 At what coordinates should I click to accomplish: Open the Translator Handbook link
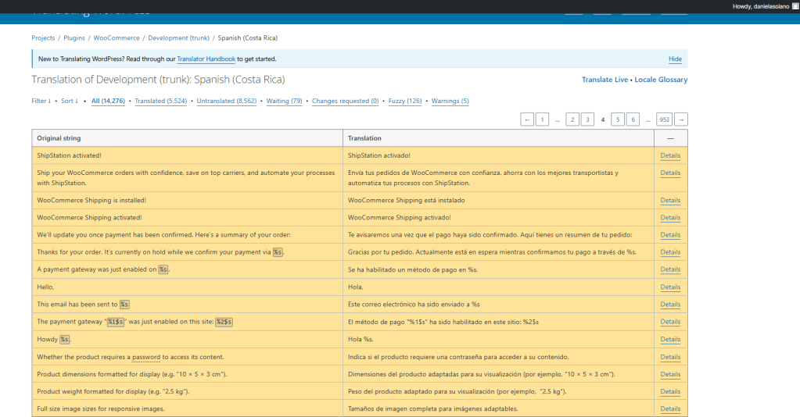point(204,59)
